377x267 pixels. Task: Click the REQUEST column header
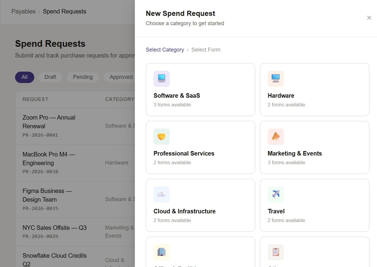(x=35, y=99)
